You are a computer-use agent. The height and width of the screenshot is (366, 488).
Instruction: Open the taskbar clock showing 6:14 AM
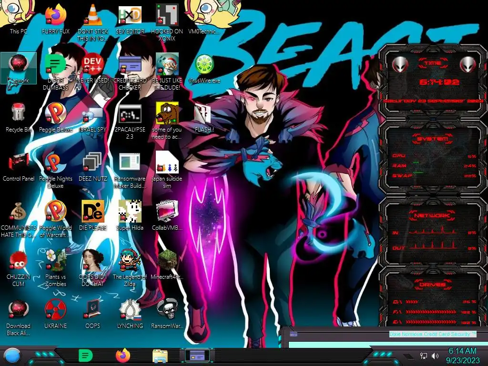[x=462, y=356]
